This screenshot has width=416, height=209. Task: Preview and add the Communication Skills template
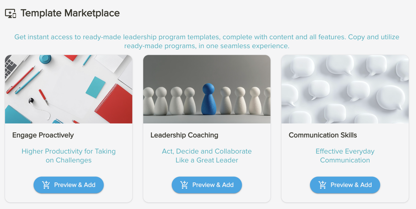click(345, 185)
